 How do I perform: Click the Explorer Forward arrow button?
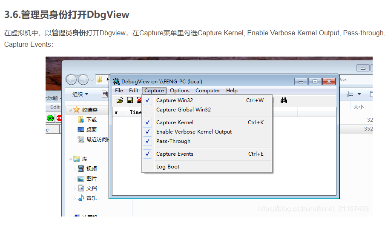pos(83,80)
